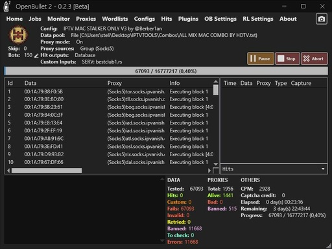Click the Banned: 11668 data statistic
The image size is (332, 249).
click(184, 228)
